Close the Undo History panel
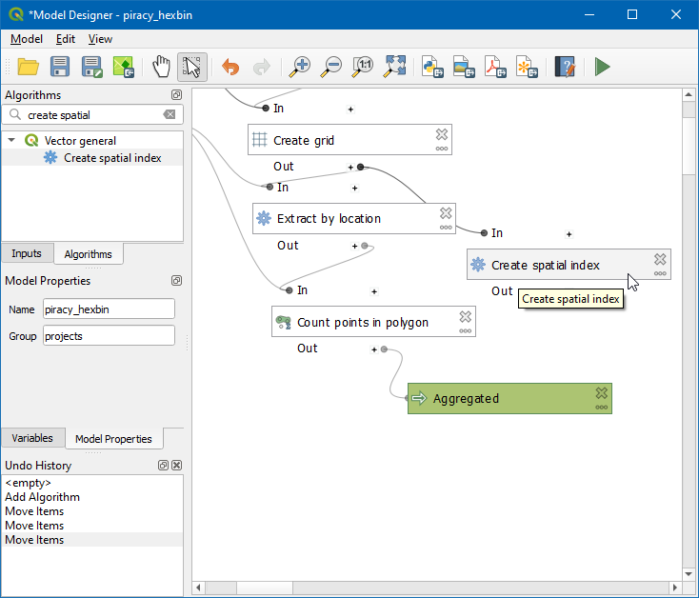 pos(177,466)
